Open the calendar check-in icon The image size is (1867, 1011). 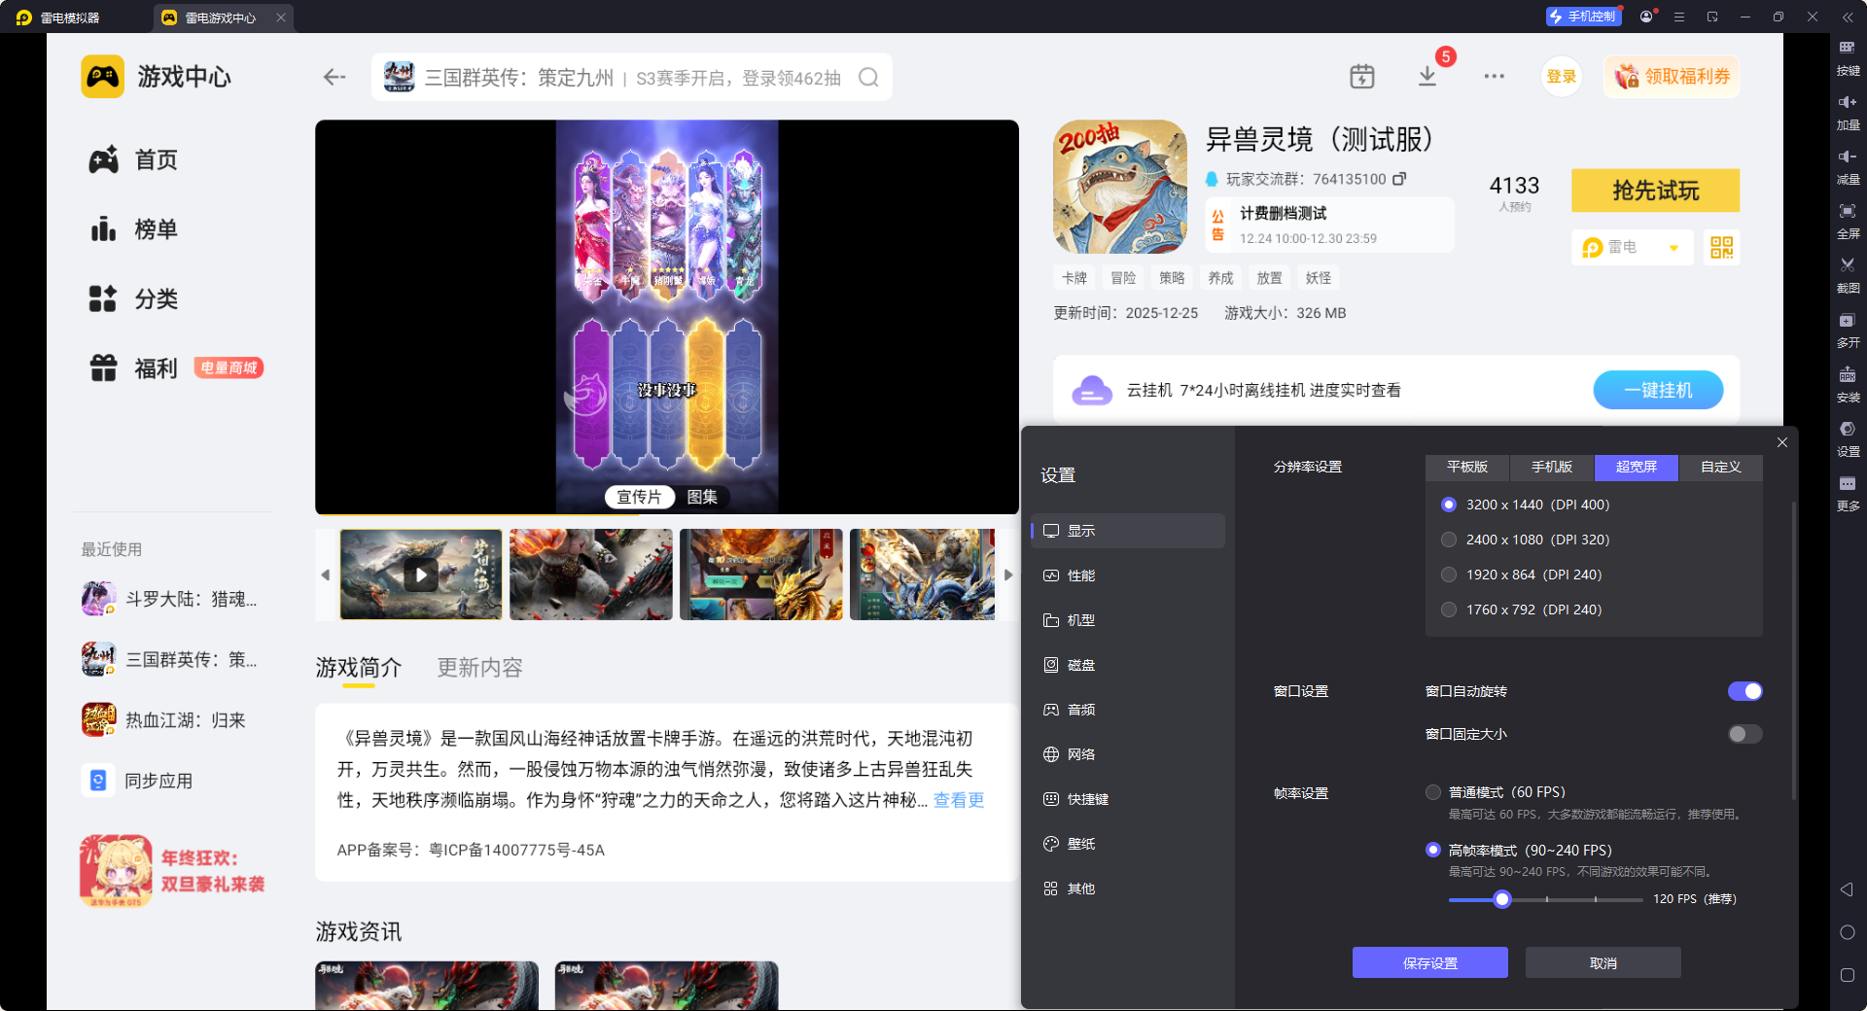click(1362, 76)
